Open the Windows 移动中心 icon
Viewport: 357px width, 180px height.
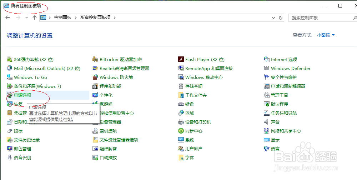click(181, 77)
